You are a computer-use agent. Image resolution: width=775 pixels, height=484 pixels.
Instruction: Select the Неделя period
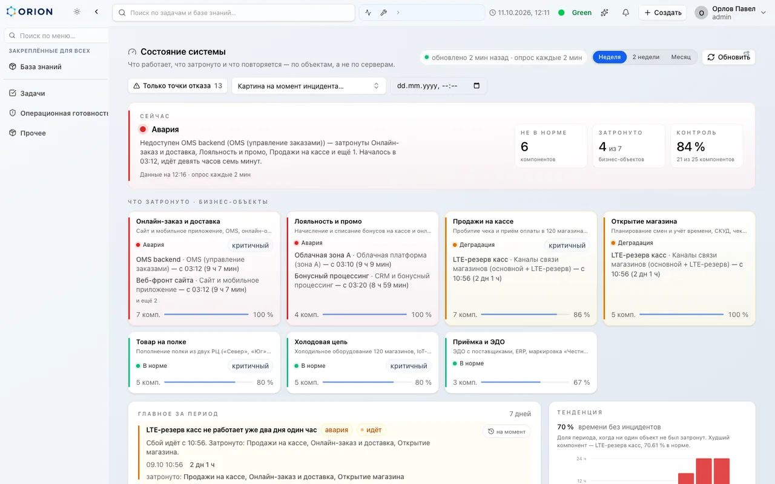click(x=610, y=57)
